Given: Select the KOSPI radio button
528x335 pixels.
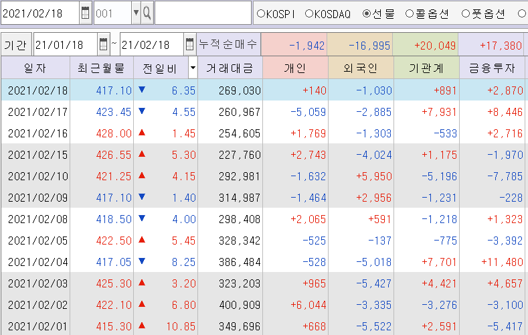Looking at the screenshot, I should (260, 13).
